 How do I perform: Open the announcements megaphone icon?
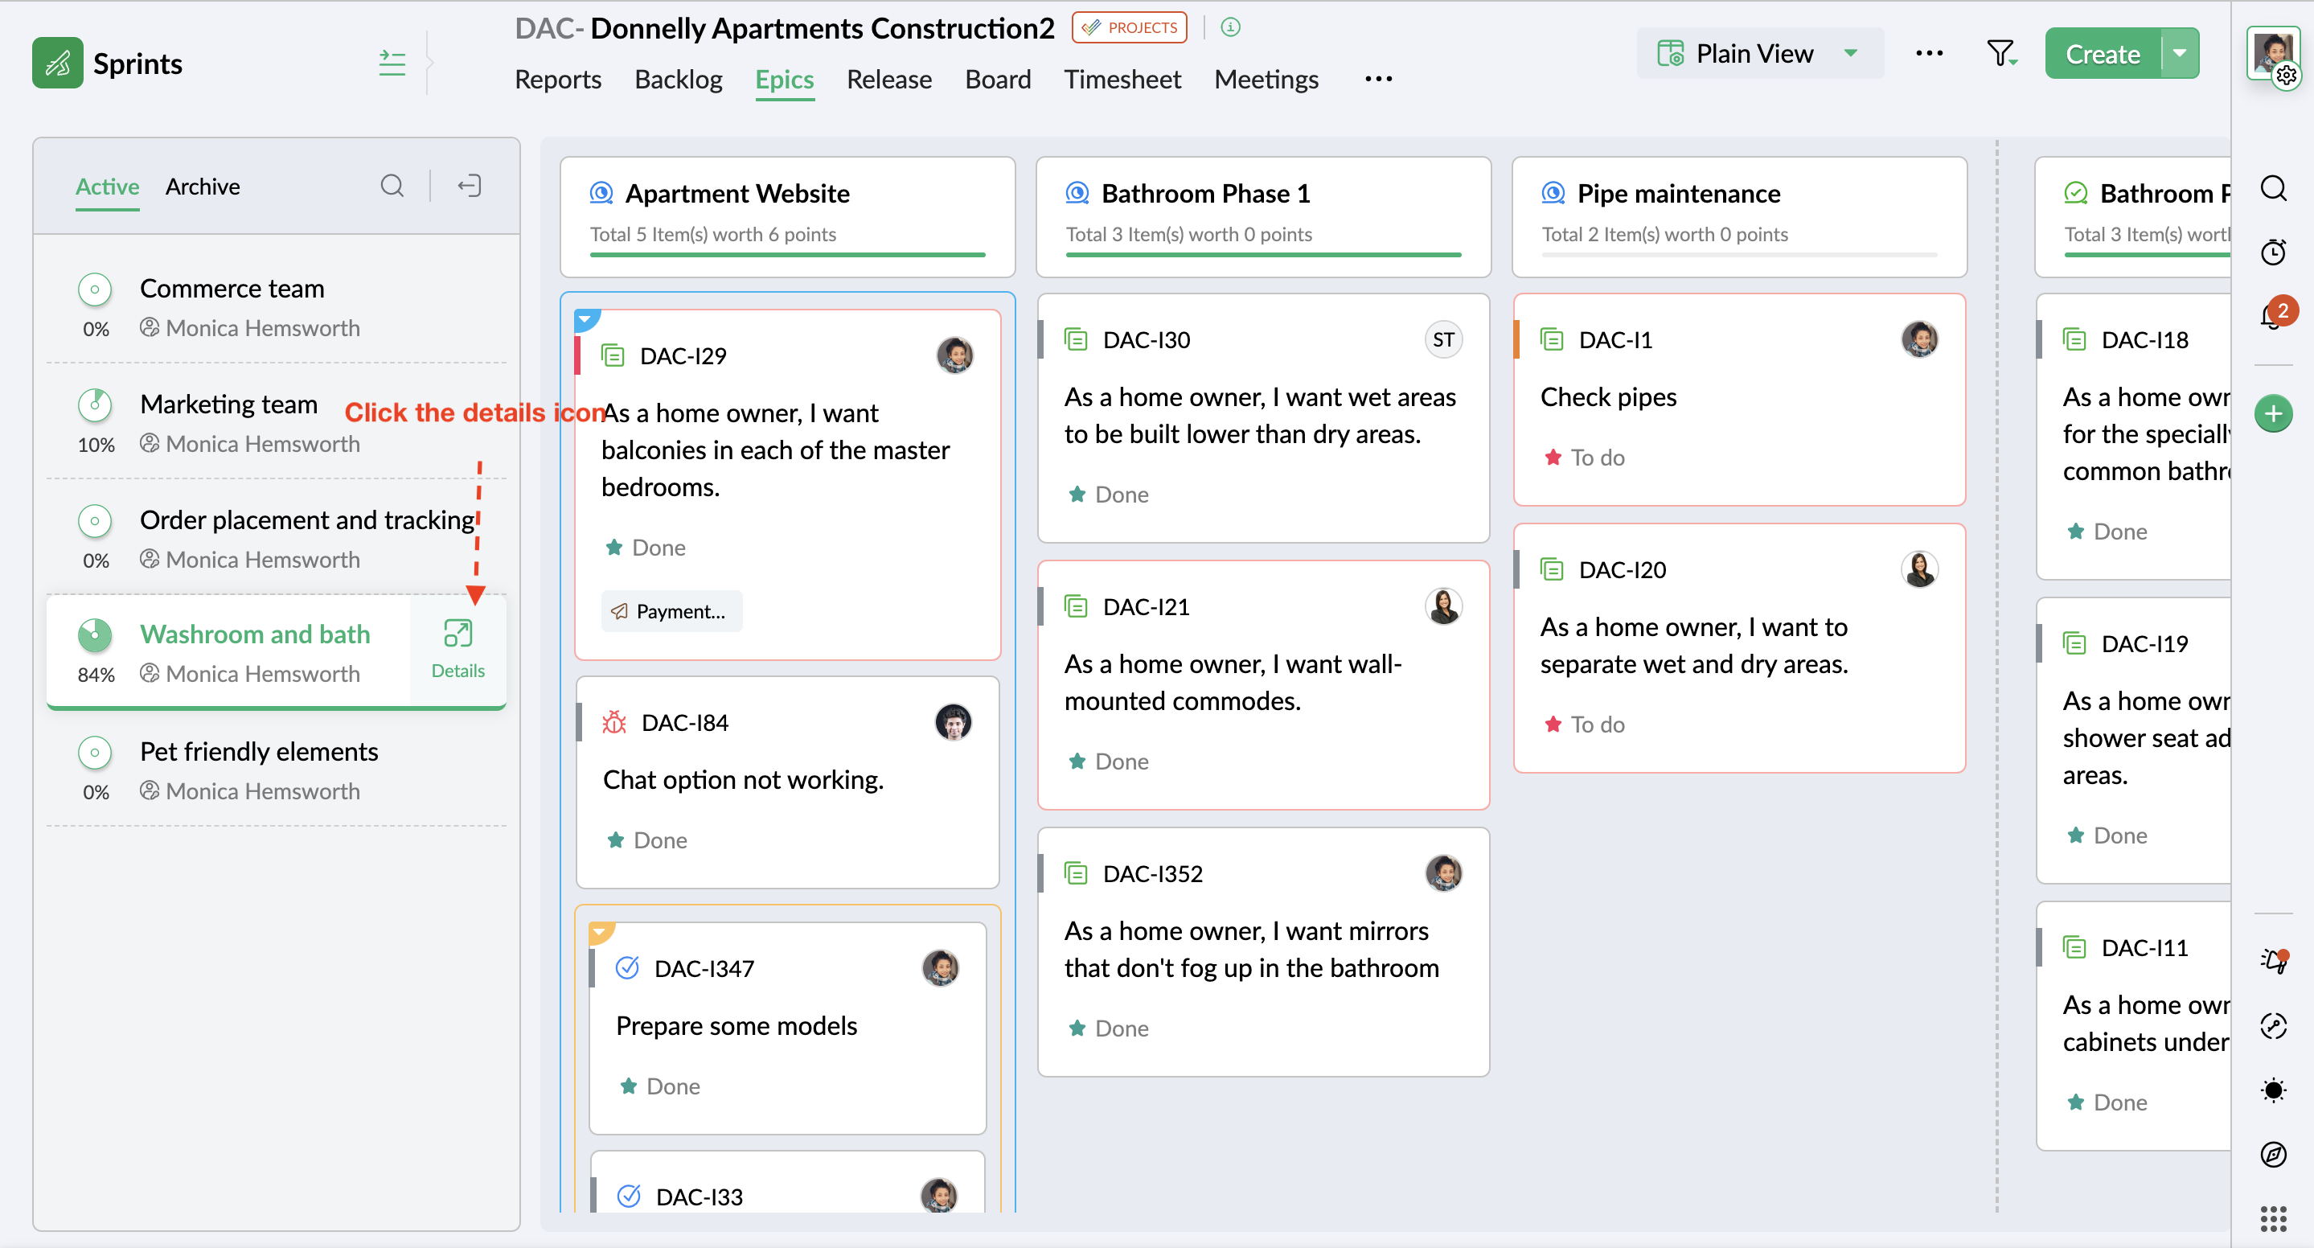click(2274, 960)
